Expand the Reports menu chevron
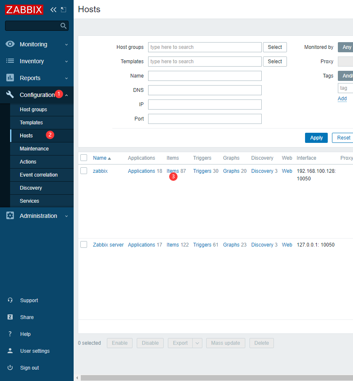Viewport: 353px width, 381px height. 66,78
